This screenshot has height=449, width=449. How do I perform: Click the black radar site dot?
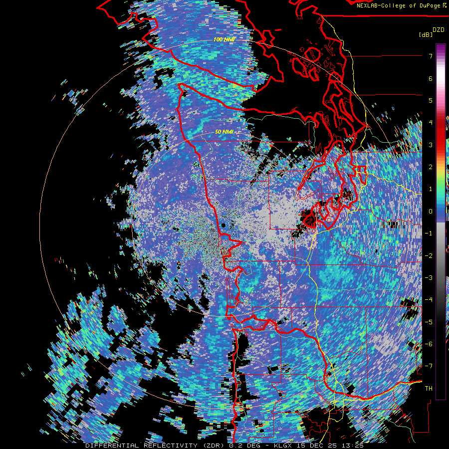(224, 225)
